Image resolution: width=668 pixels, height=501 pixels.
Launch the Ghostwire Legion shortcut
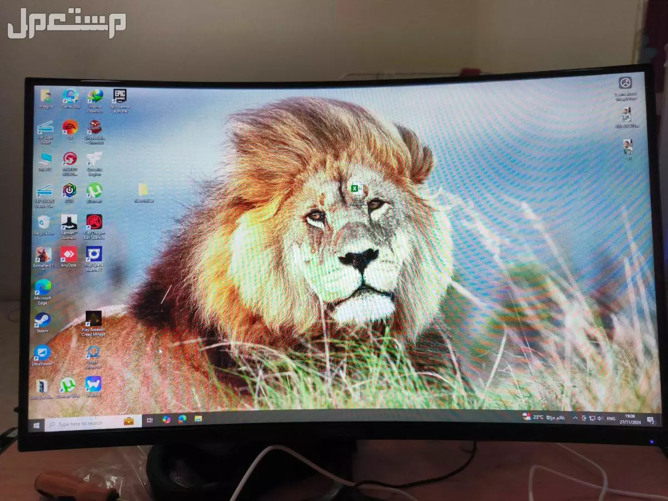94,164
